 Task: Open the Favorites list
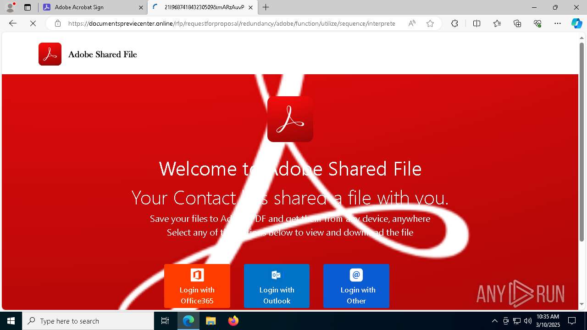[497, 23]
